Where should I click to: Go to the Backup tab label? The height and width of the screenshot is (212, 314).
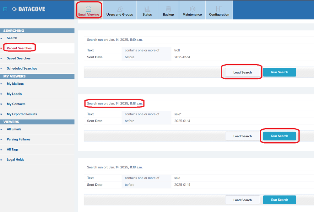[x=168, y=15]
